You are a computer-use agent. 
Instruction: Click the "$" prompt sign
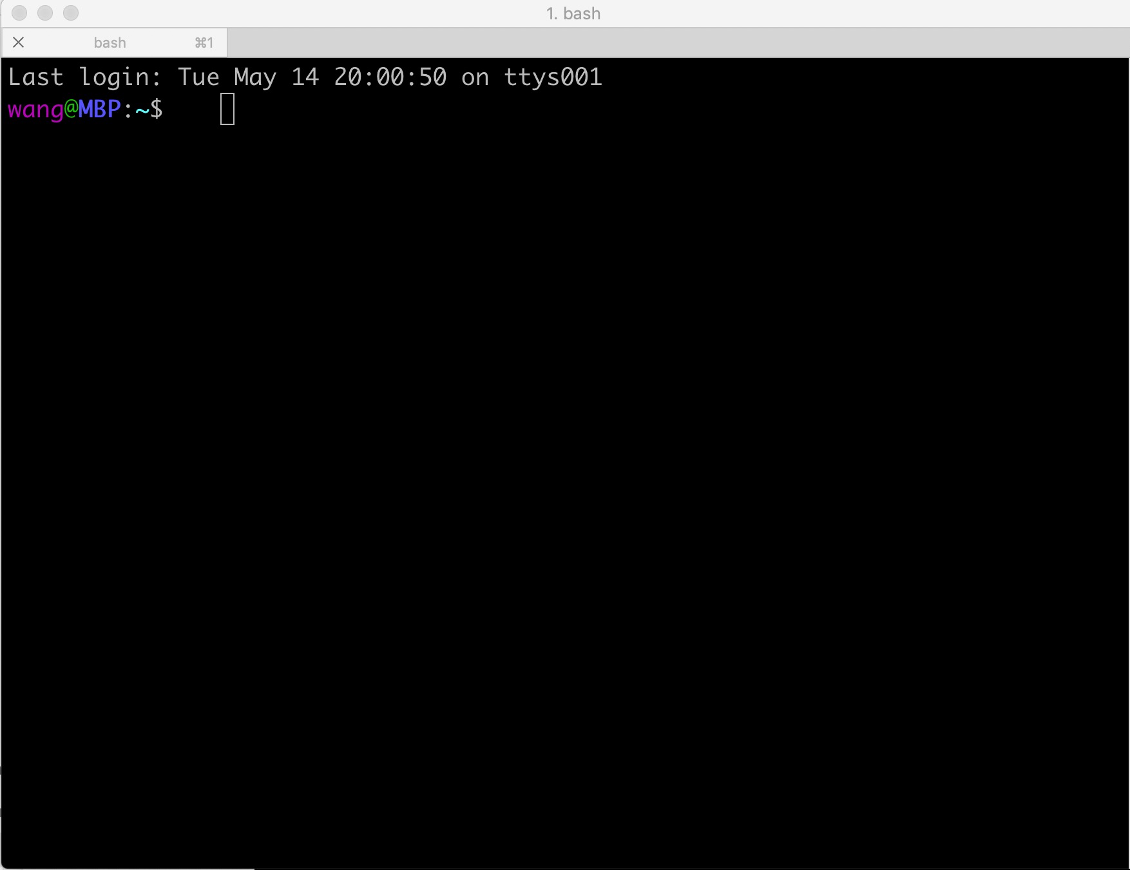tap(156, 109)
